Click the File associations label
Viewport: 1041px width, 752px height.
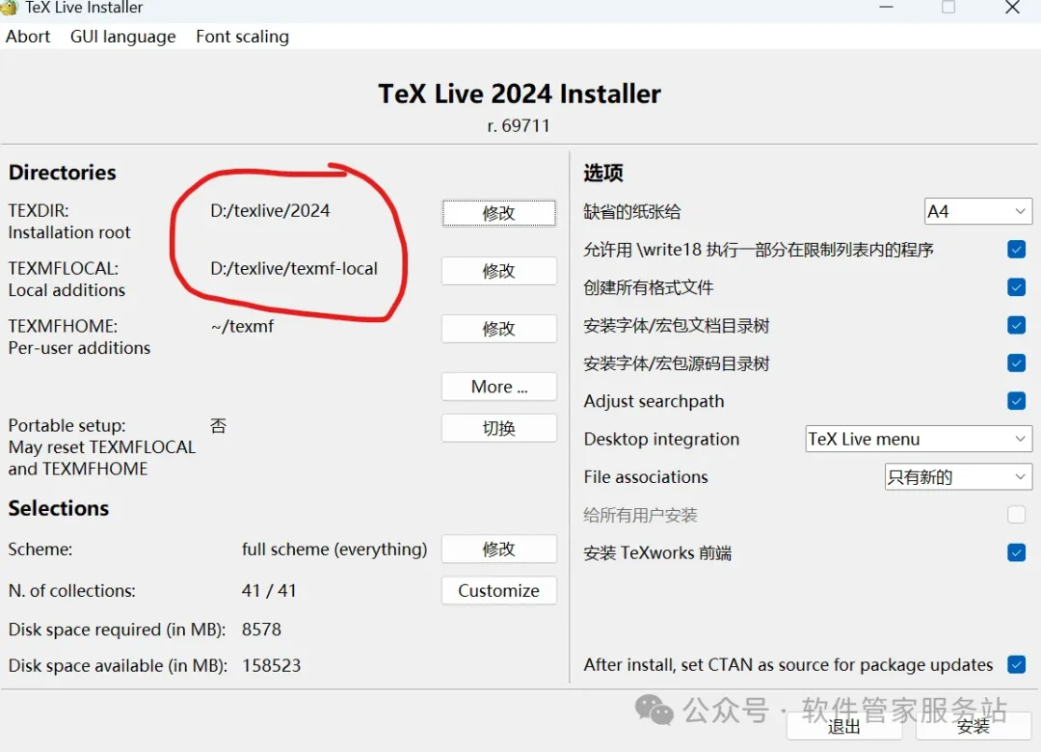[x=646, y=477]
